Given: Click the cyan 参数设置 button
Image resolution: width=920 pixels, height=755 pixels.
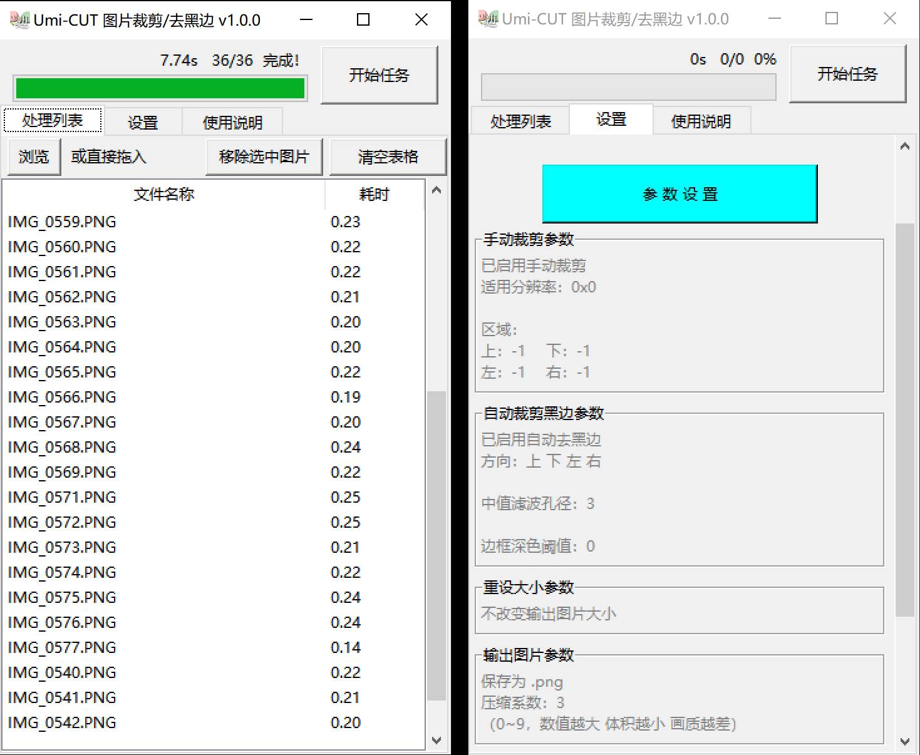Looking at the screenshot, I should 679,194.
